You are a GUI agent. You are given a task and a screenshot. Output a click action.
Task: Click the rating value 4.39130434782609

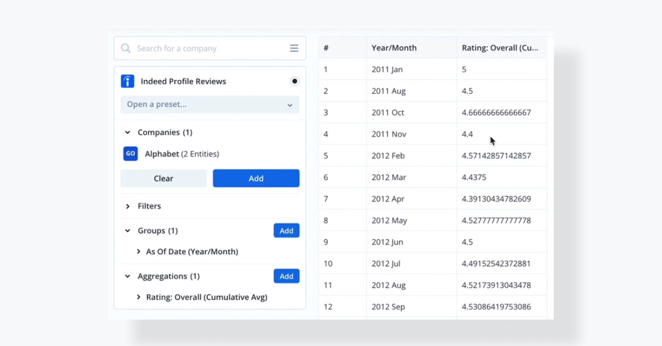point(496,199)
